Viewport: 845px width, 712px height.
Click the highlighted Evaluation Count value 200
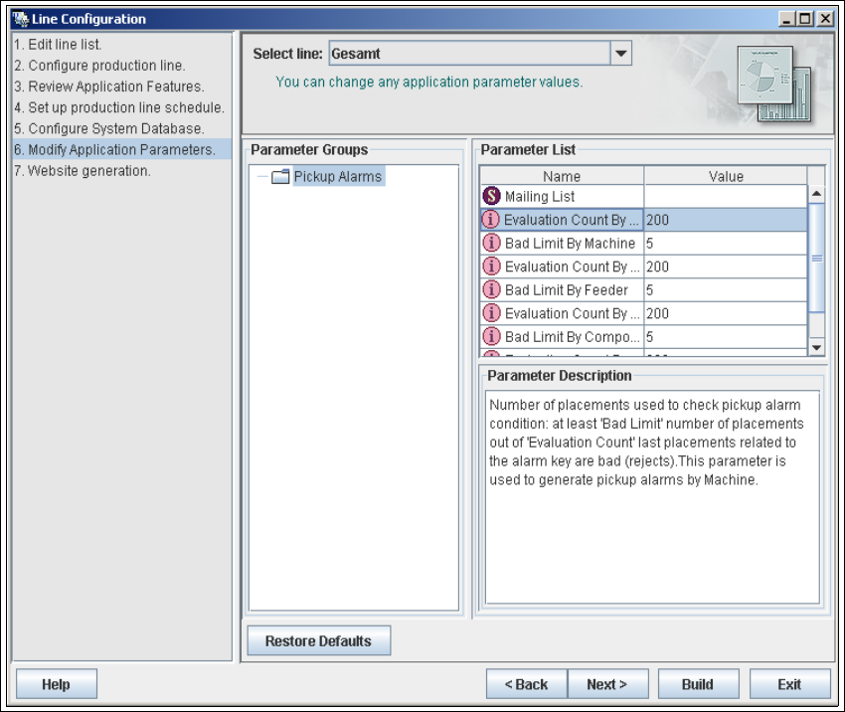tap(726, 220)
